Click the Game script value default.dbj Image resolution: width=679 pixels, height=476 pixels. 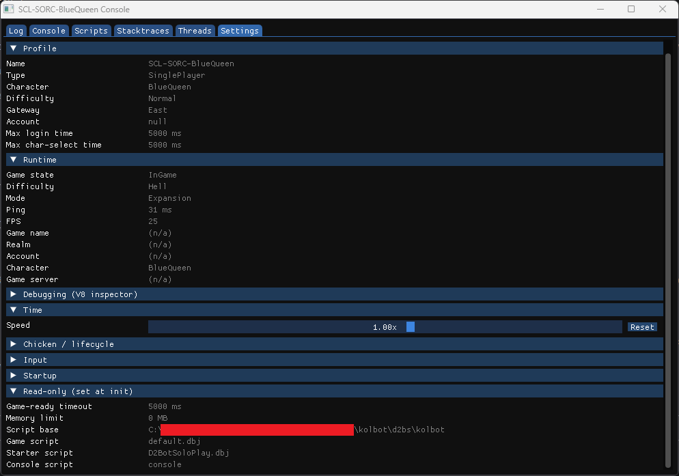[174, 441]
